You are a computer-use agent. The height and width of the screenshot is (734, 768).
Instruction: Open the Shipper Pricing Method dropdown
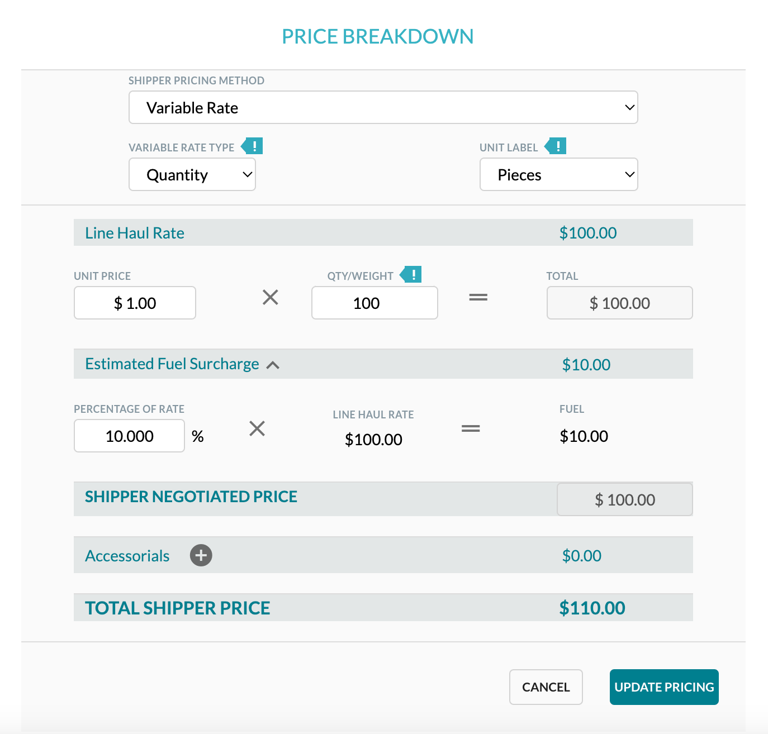click(x=383, y=107)
